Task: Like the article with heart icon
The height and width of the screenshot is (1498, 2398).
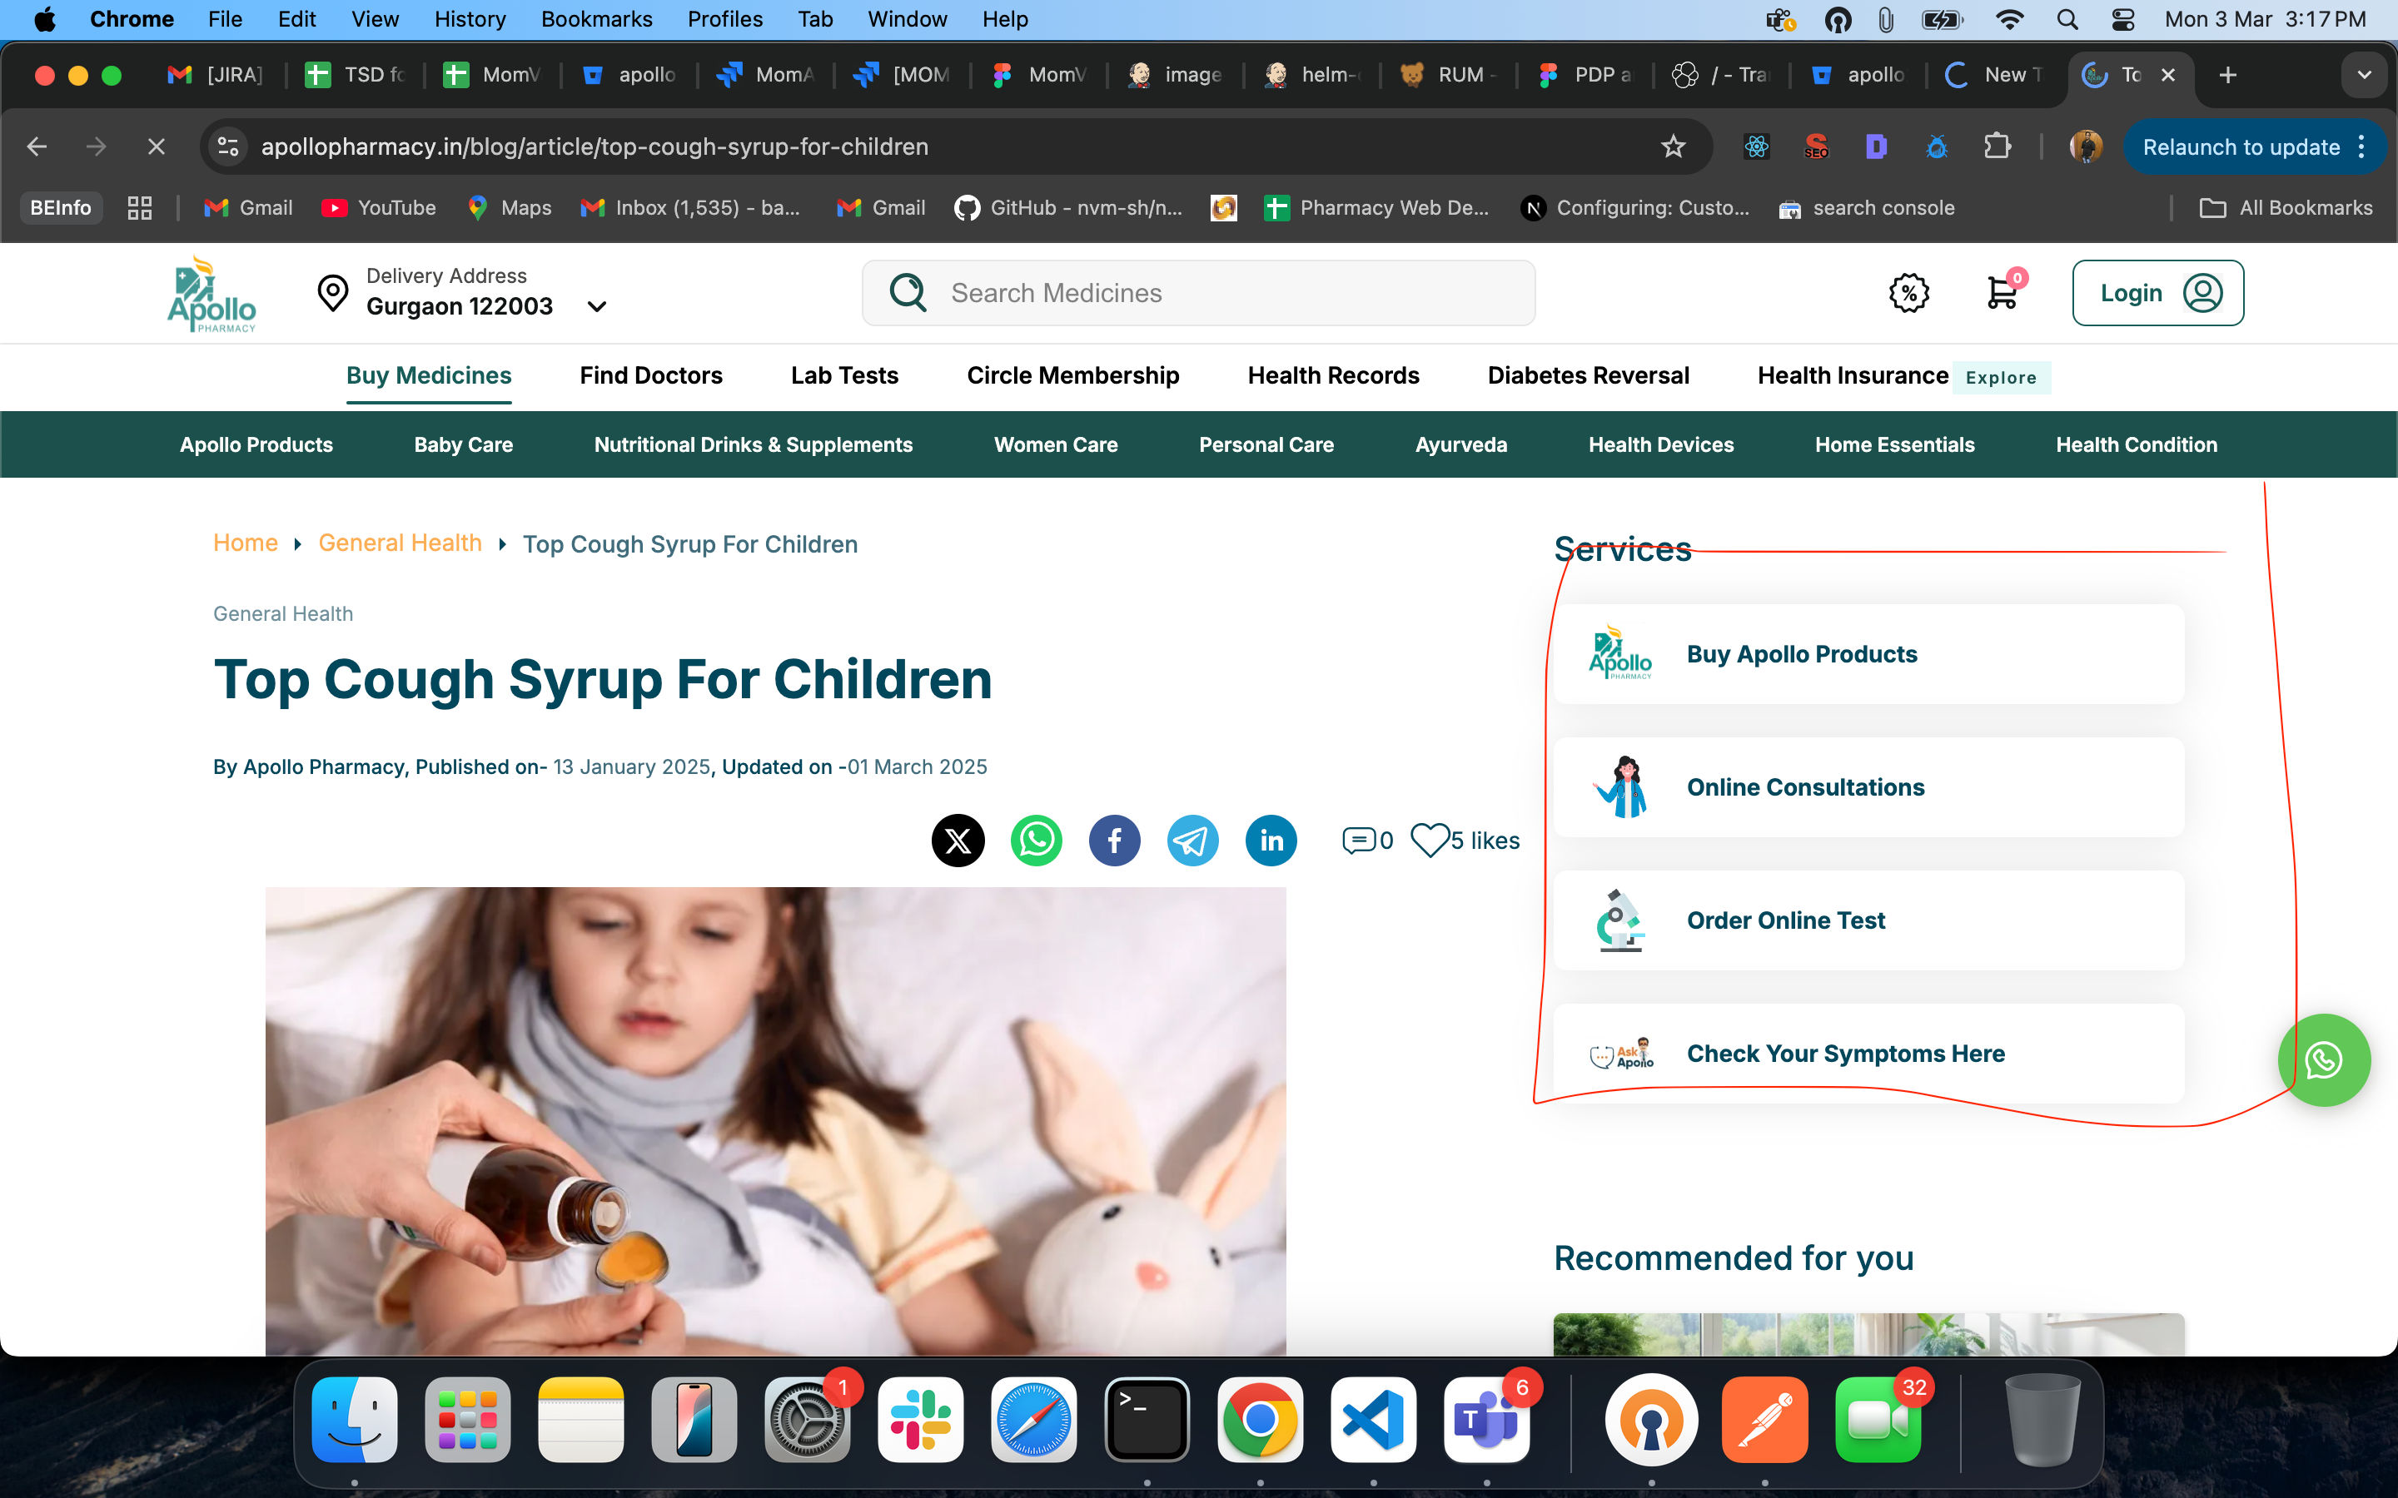Action: coord(1430,841)
